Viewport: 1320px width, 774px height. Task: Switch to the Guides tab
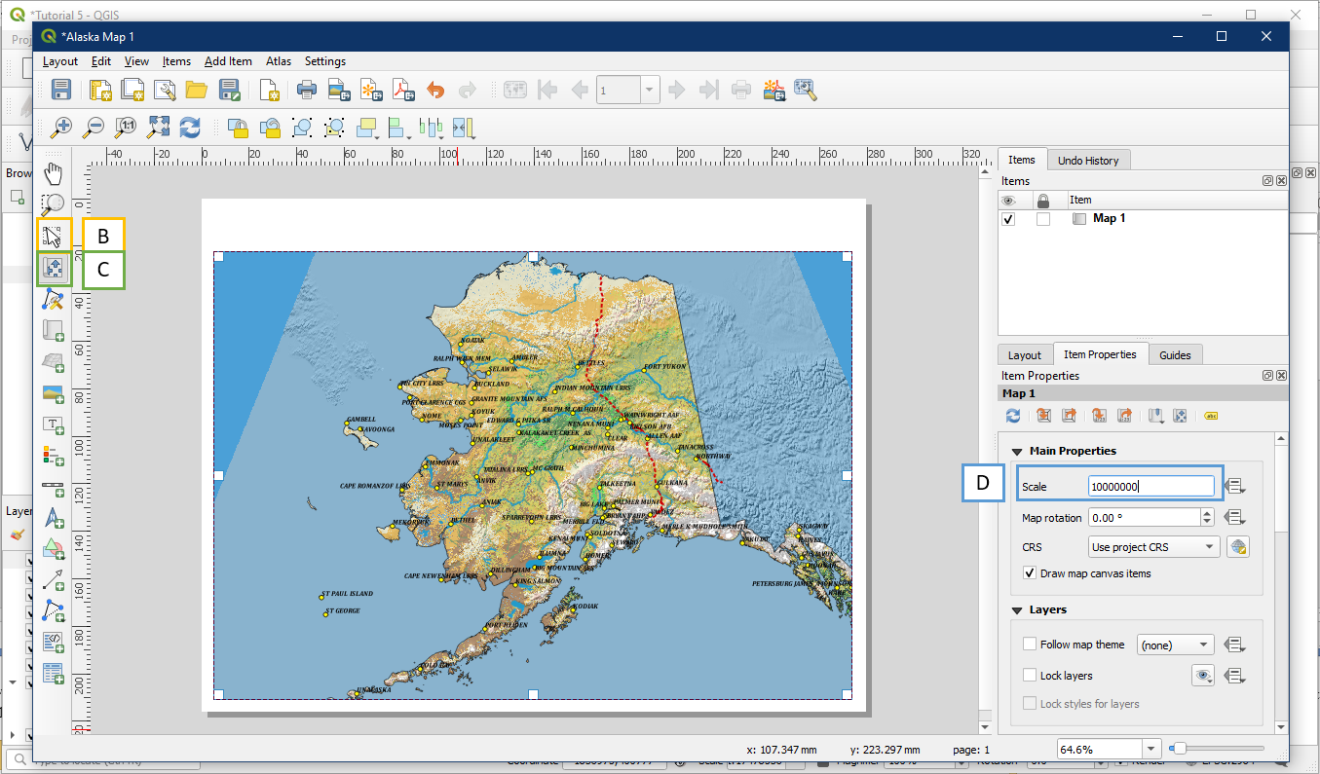pos(1174,355)
